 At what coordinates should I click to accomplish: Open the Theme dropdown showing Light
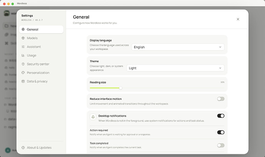[175, 68]
